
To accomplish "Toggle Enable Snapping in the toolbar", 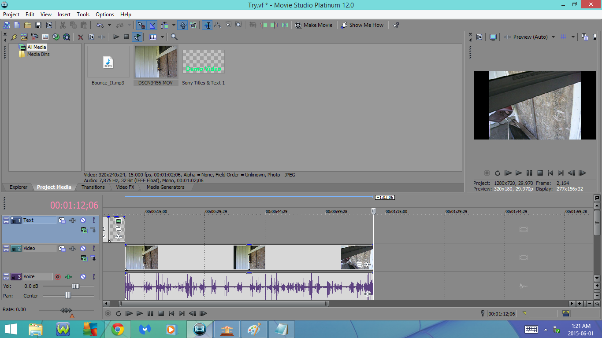I will (x=141, y=25).
